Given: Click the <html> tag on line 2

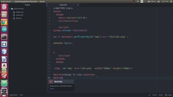Looking at the screenshot, I should pos(57,12).
